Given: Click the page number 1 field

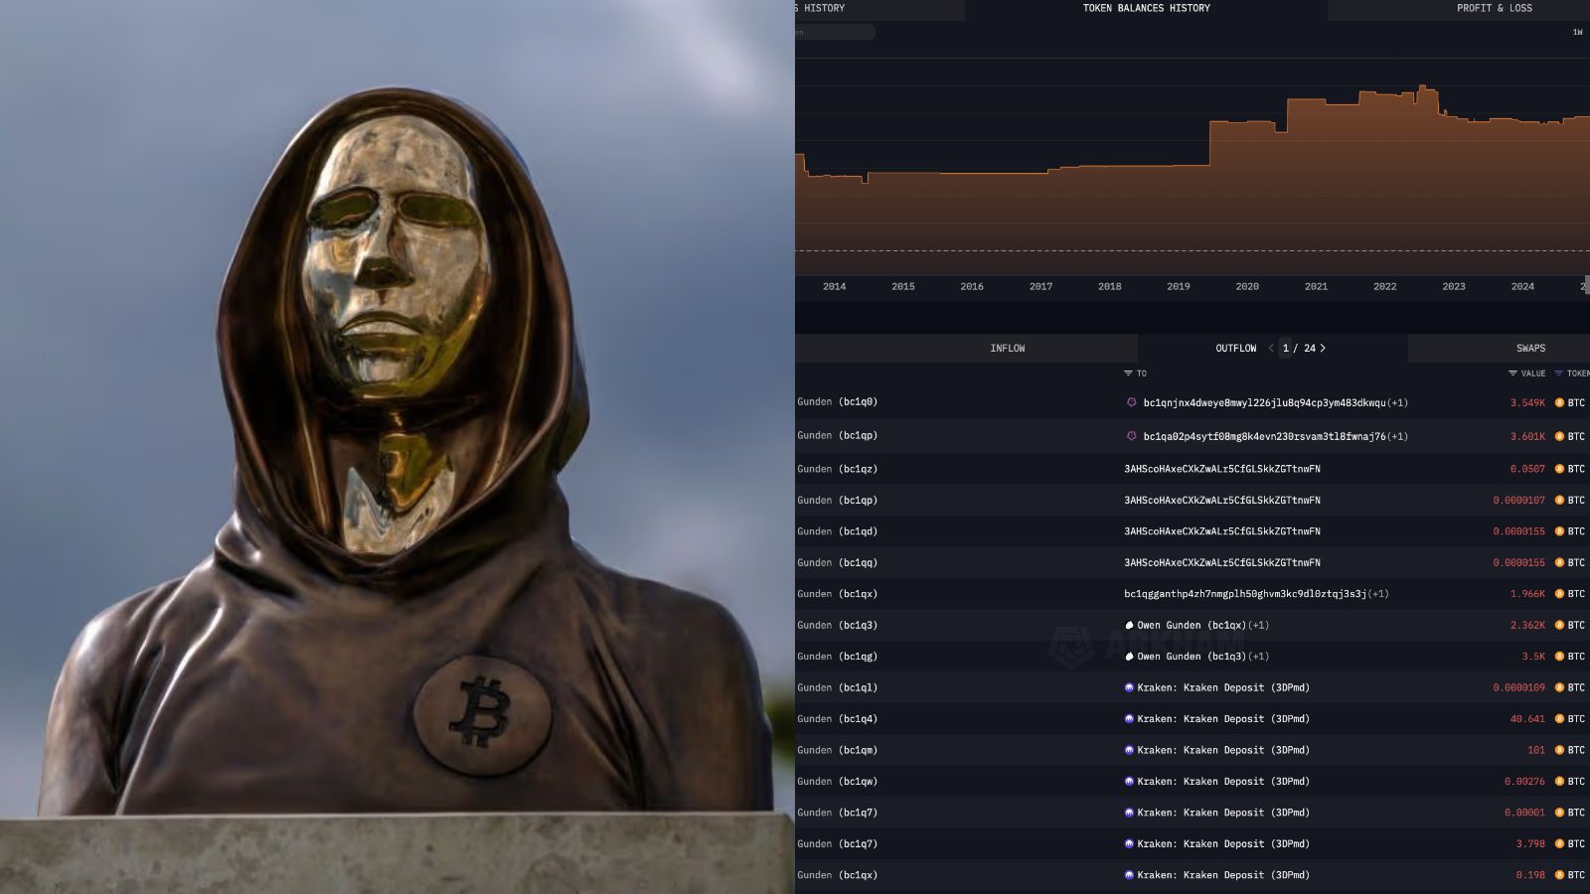Looking at the screenshot, I should (x=1286, y=349).
